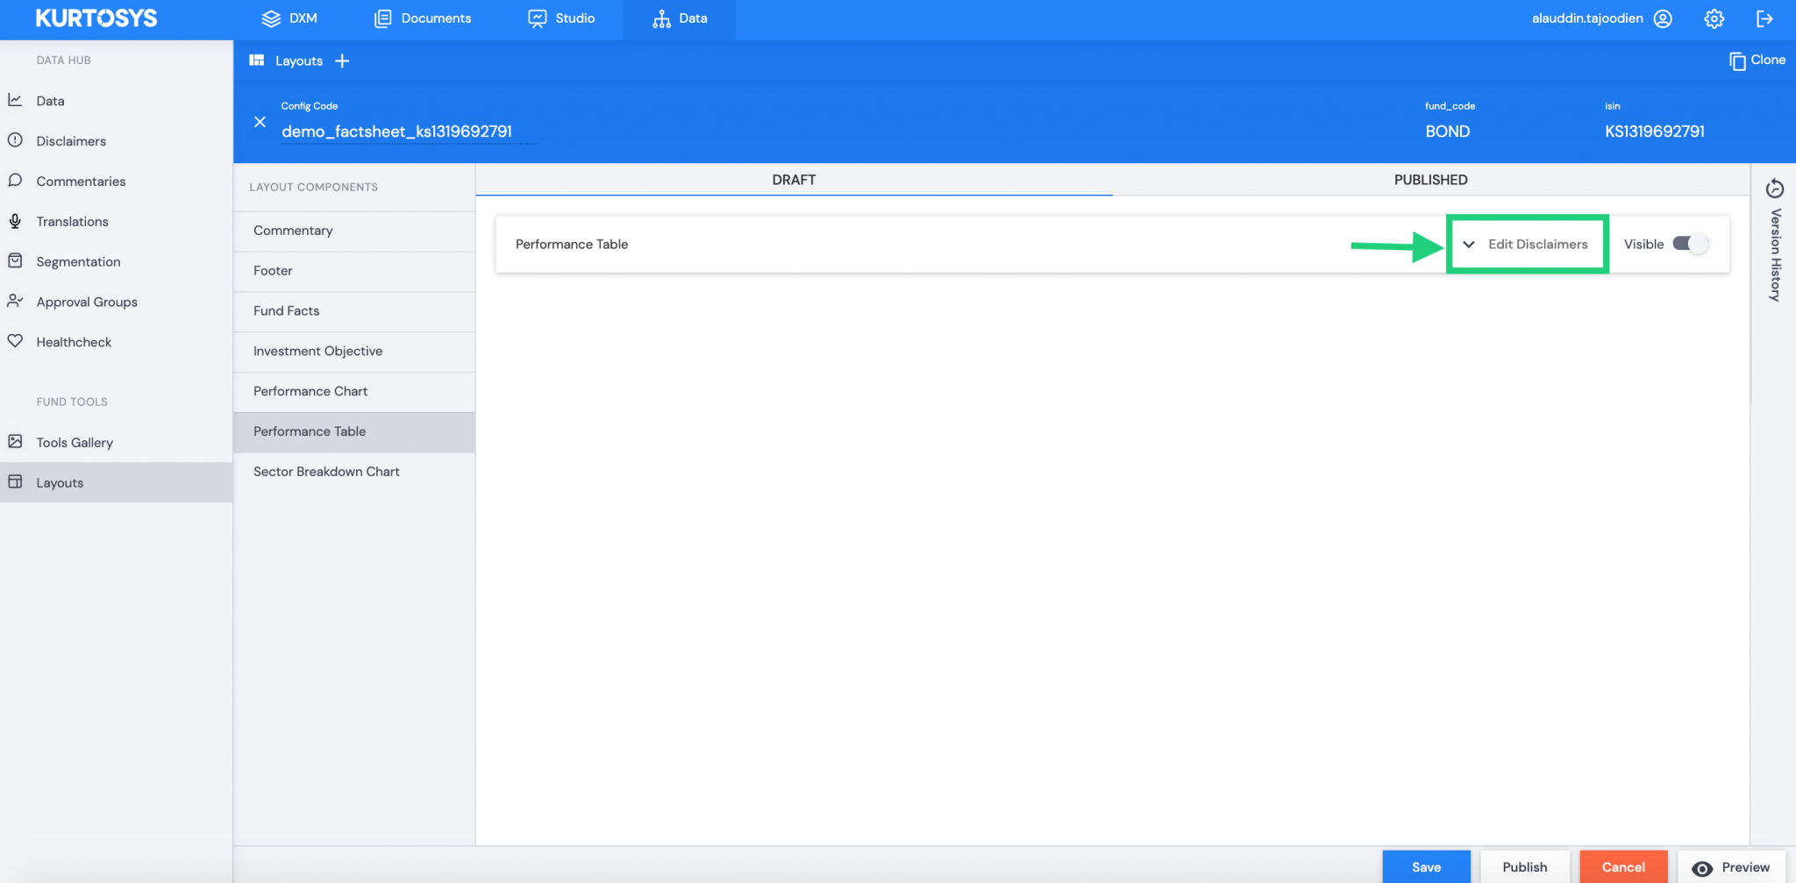Edit the Config Code field
Image resolution: width=1796 pixels, height=883 pixels.
pyautogui.click(x=396, y=131)
